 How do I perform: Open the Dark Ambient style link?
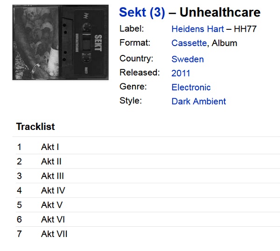[199, 102]
